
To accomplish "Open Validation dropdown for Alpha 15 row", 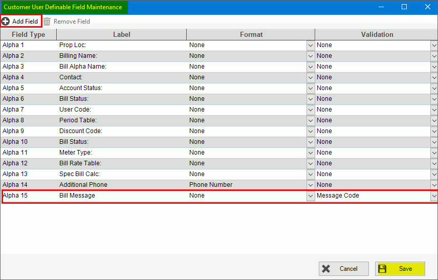I will (x=434, y=196).
